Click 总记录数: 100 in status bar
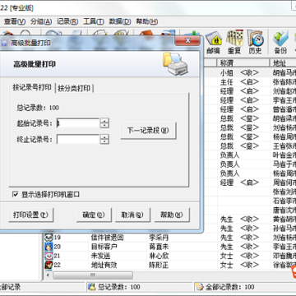 pos(119,287)
